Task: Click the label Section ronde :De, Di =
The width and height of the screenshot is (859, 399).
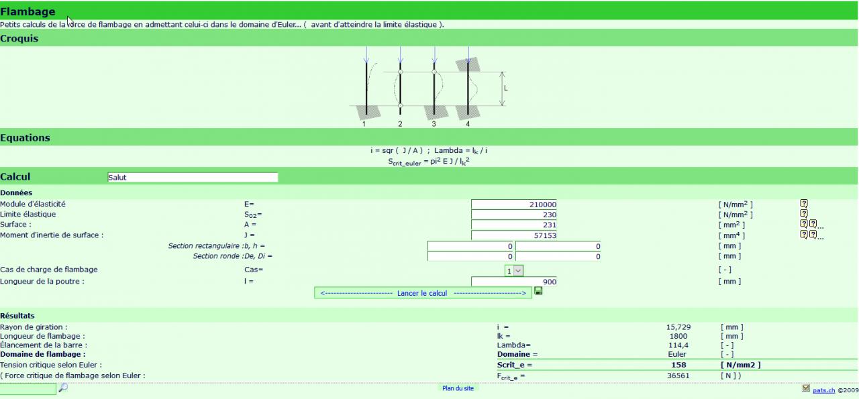Action: (233, 256)
